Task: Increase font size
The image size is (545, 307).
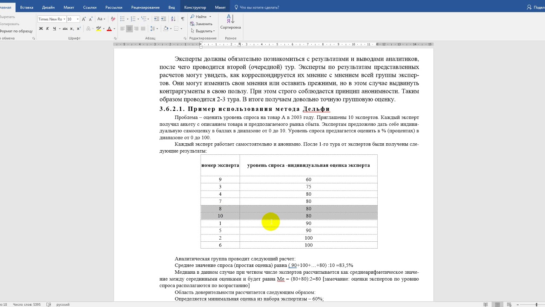Action: [x=84, y=19]
